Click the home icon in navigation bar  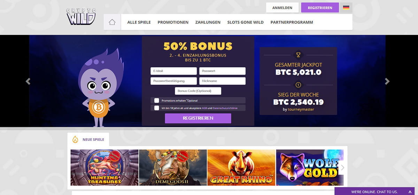point(112,22)
